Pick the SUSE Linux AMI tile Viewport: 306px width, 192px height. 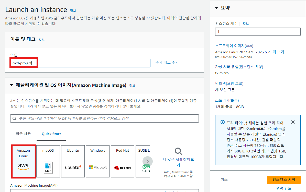143,161
